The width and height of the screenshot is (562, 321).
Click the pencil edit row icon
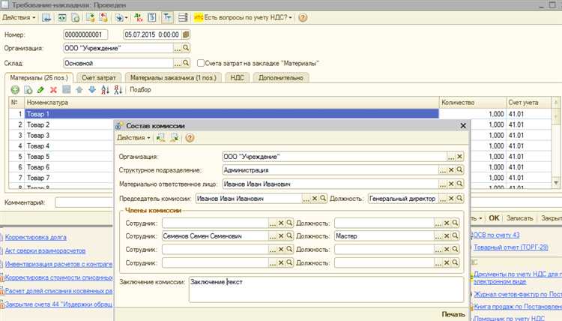(40, 90)
